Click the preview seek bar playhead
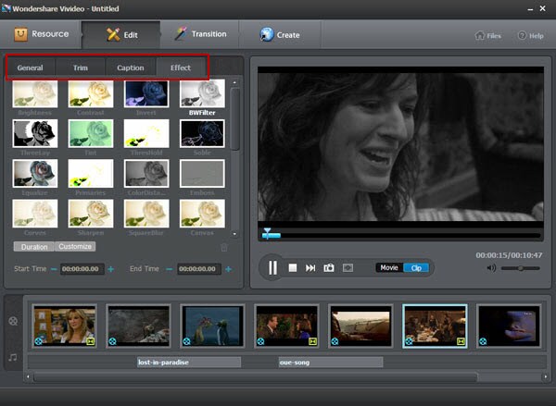556x406 pixels. point(268,233)
